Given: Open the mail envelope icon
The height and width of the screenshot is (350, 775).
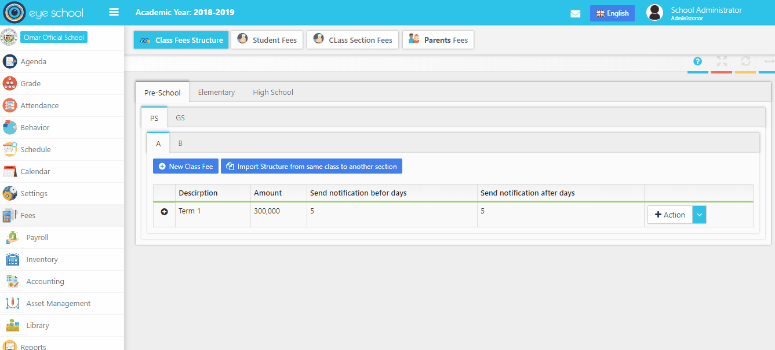Looking at the screenshot, I should point(576,14).
